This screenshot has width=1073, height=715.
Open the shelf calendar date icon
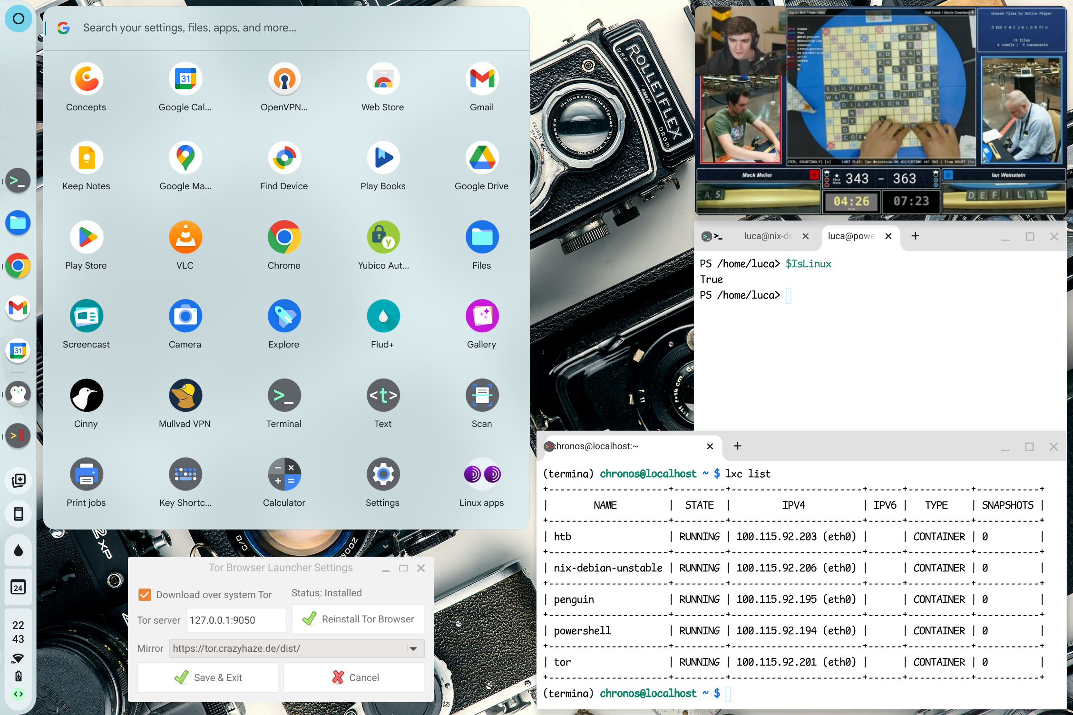[x=18, y=588]
